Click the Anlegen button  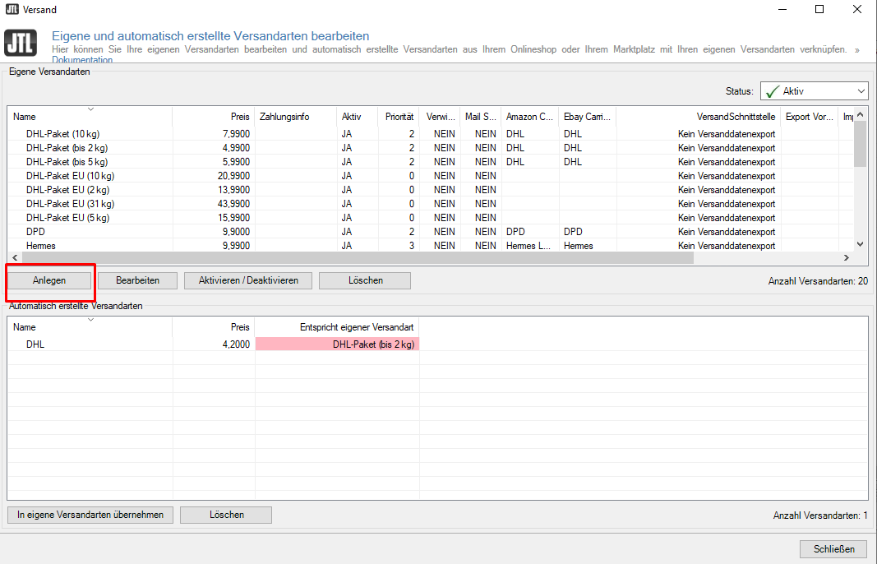[x=49, y=280]
